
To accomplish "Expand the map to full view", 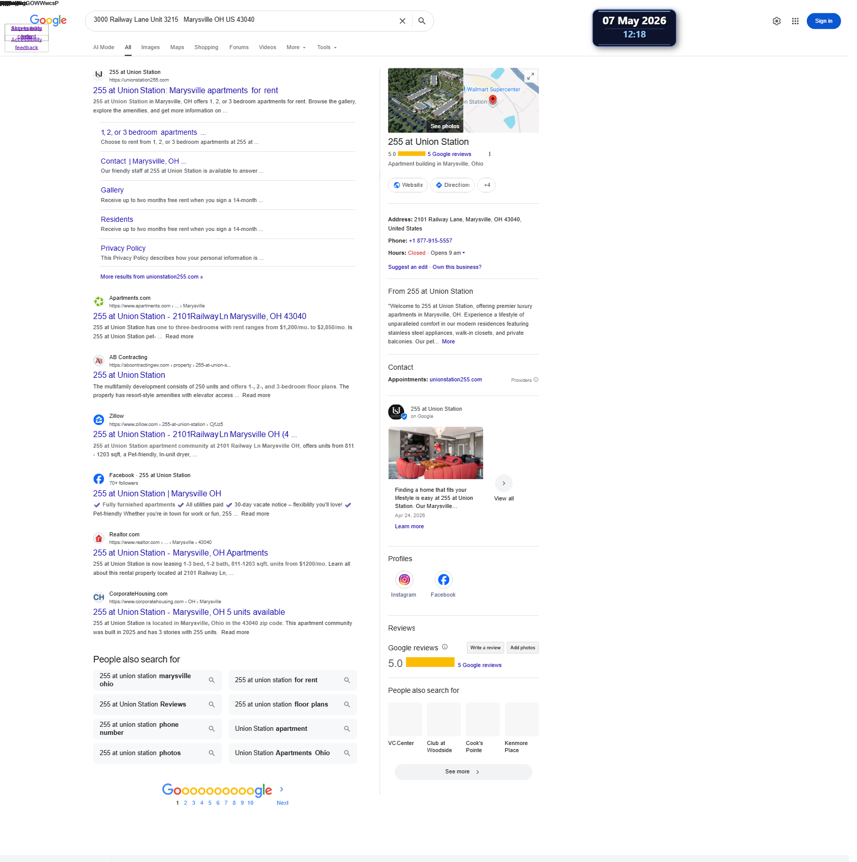I will (530, 76).
